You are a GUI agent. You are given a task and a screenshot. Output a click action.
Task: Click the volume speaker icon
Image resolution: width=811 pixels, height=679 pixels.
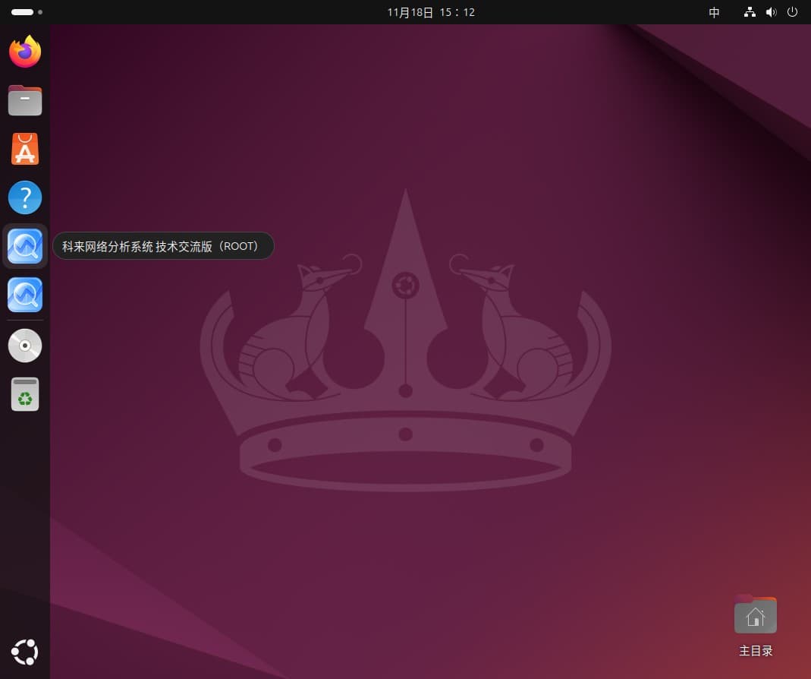click(x=771, y=12)
